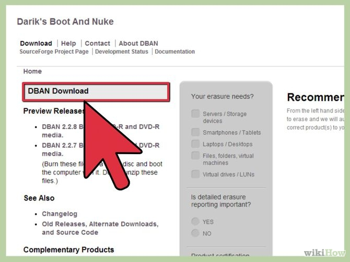350x262 pixels.
Task: Open the Help navigation tab
Action: tap(68, 43)
